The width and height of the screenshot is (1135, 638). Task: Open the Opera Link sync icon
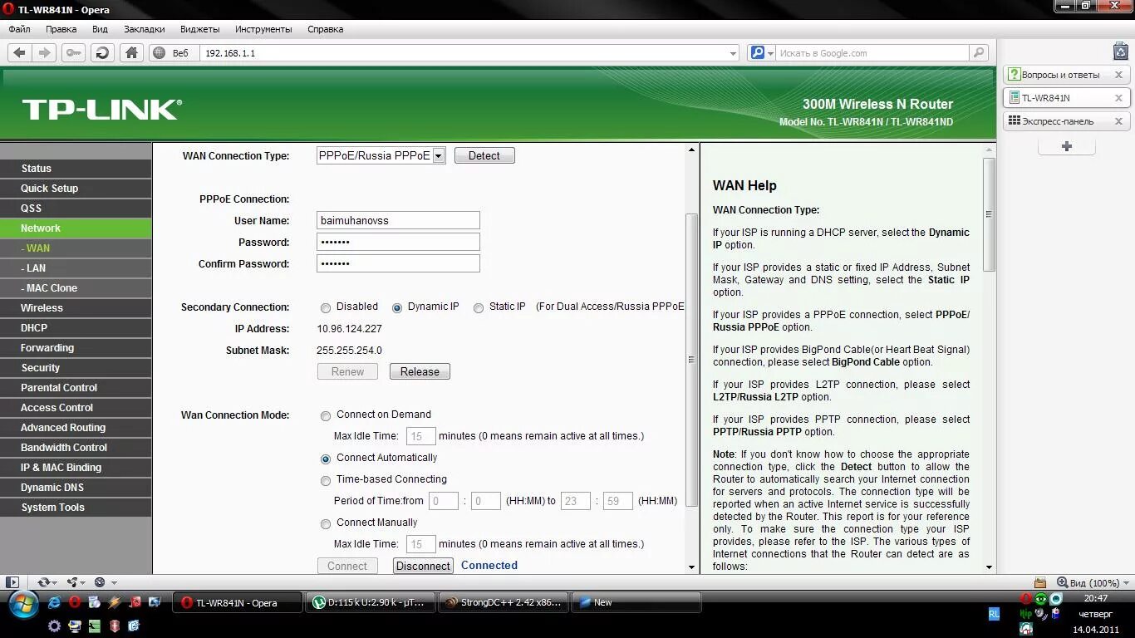click(x=44, y=582)
